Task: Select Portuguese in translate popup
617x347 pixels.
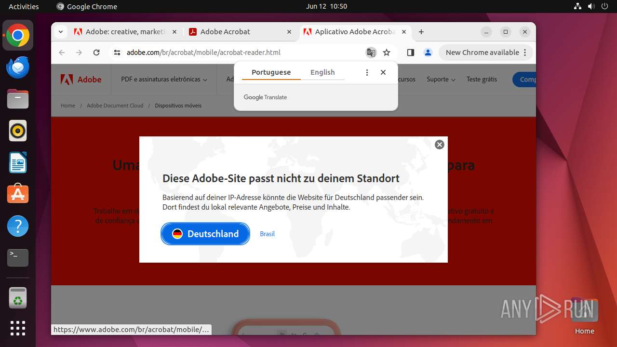Action: pyautogui.click(x=271, y=72)
